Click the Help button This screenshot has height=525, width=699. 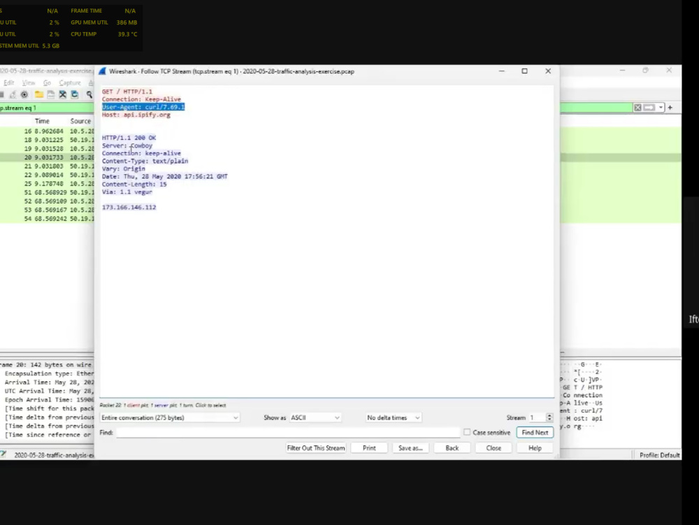coord(535,448)
